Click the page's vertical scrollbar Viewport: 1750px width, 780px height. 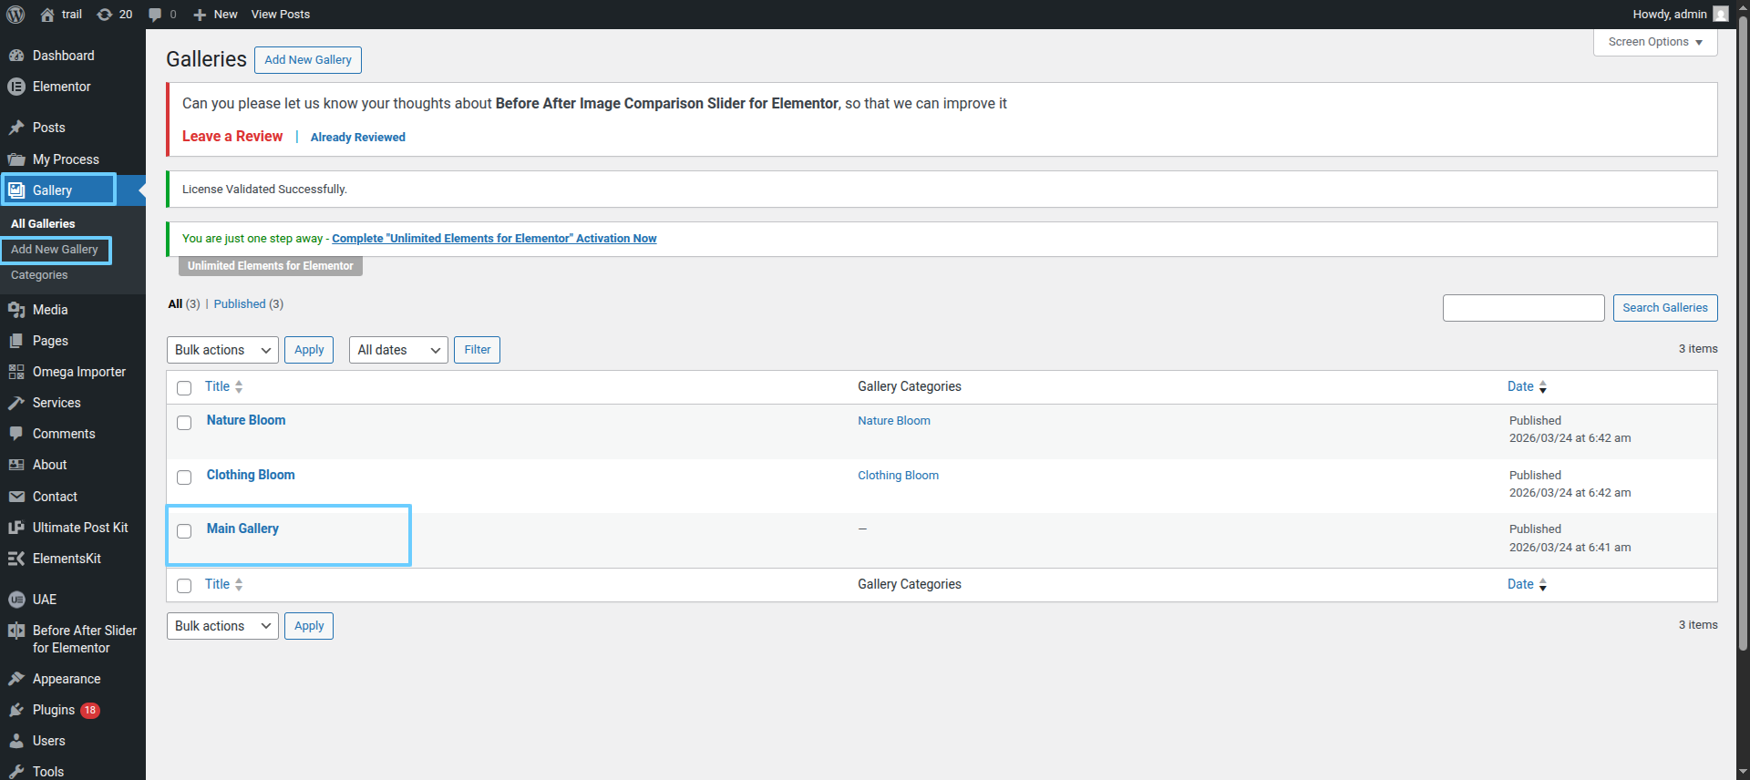click(x=1743, y=364)
